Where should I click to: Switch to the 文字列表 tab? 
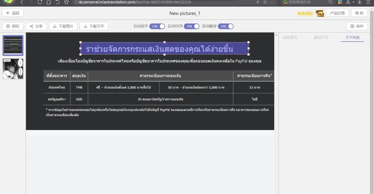352,37
